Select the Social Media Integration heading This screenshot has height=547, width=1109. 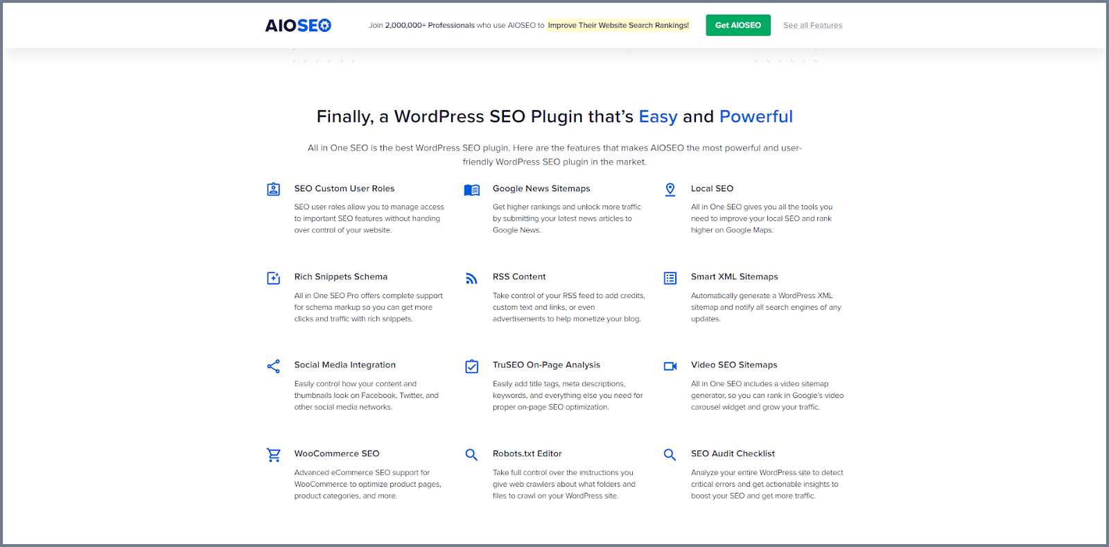pyautogui.click(x=345, y=365)
